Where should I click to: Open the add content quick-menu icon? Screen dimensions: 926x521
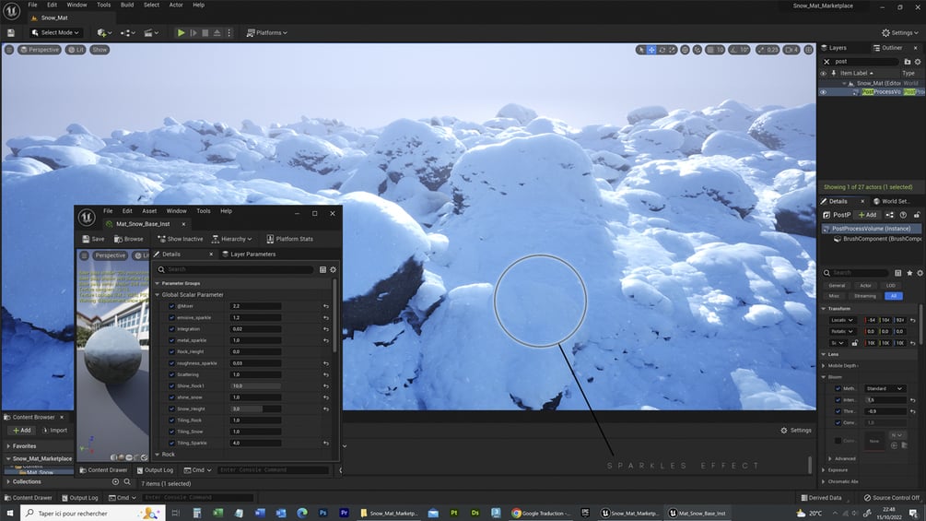tap(104, 33)
